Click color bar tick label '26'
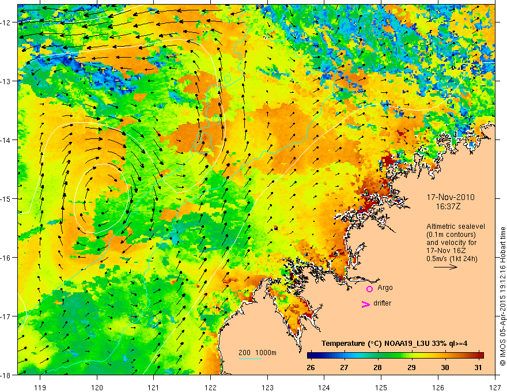This screenshot has height=392, width=507. point(311,367)
